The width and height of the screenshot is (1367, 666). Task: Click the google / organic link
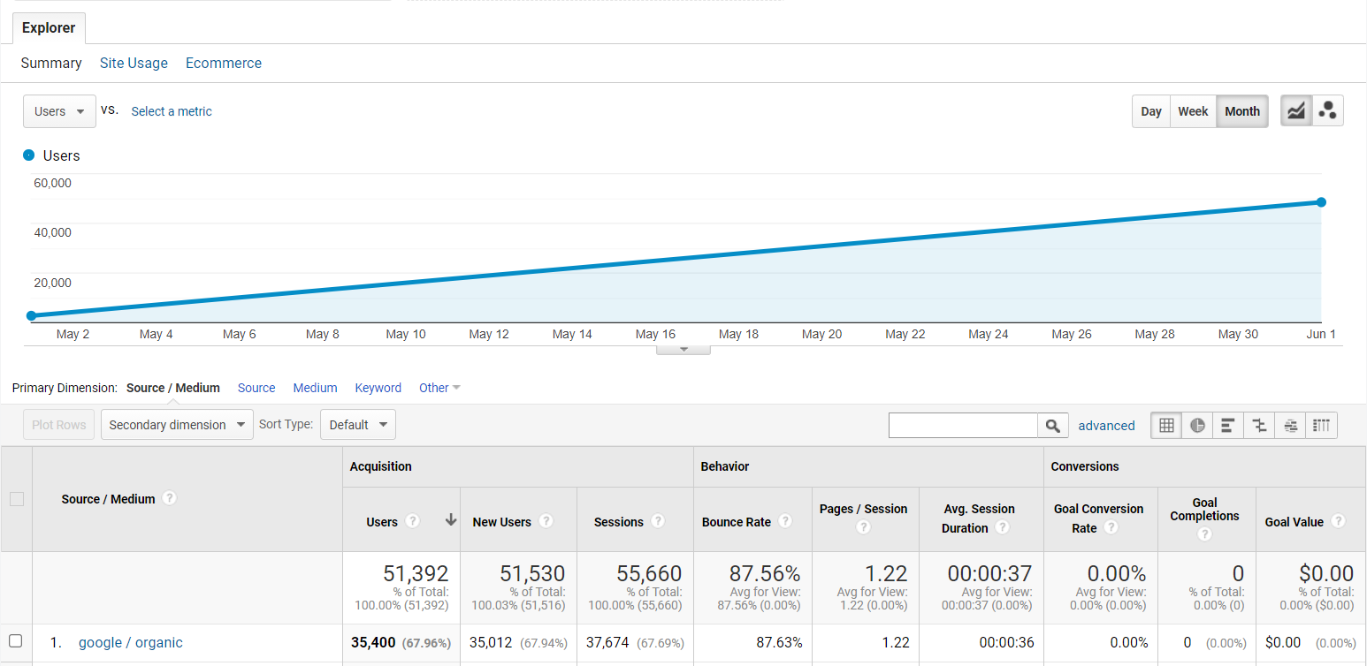tap(131, 642)
